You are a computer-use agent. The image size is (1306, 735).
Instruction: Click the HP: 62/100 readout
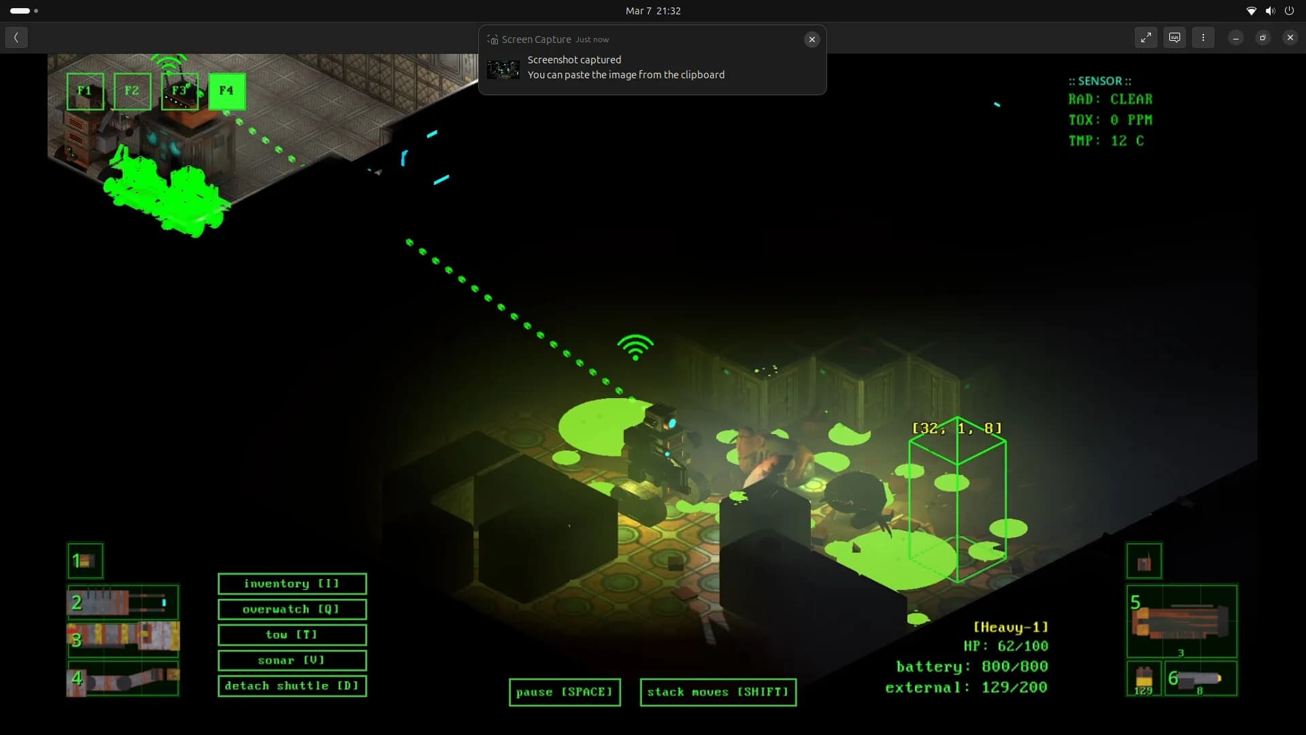tap(1006, 646)
